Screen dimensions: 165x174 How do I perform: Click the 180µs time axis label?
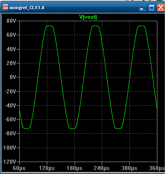pos(74,168)
